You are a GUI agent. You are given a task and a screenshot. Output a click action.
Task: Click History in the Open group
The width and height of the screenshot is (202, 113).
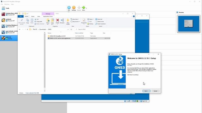coord(90,24)
